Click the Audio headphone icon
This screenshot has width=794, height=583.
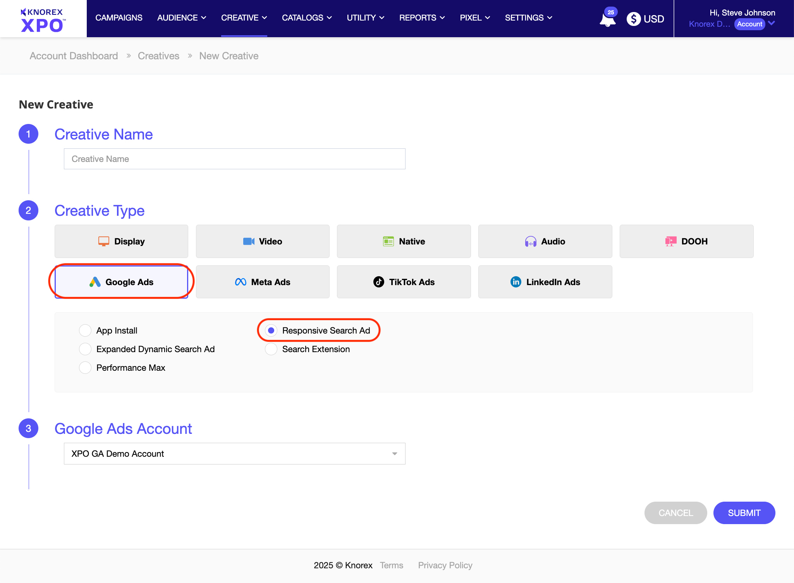(x=530, y=241)
